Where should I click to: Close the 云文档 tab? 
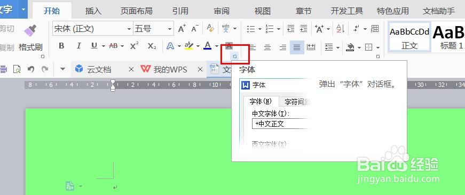coord(131,70)
